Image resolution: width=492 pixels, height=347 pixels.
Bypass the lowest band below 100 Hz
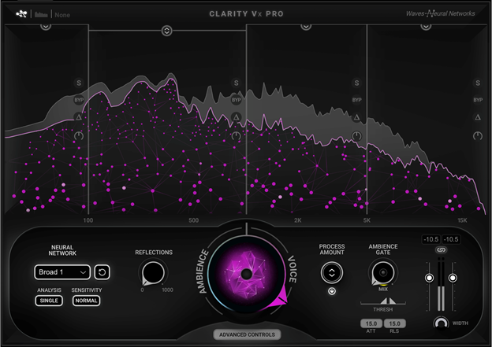click(79, 100)
